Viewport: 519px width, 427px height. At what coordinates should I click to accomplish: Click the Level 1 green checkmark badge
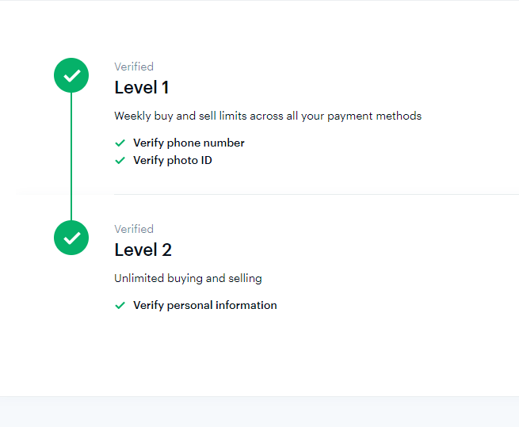71,76
